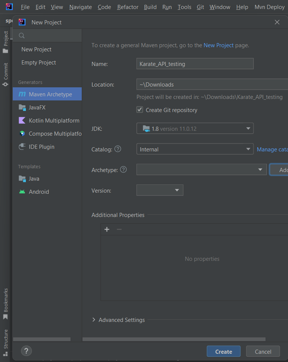Open the Code menu
This screenshot has width=288, height=362.
pyautogui.click(x=104, y=7)
